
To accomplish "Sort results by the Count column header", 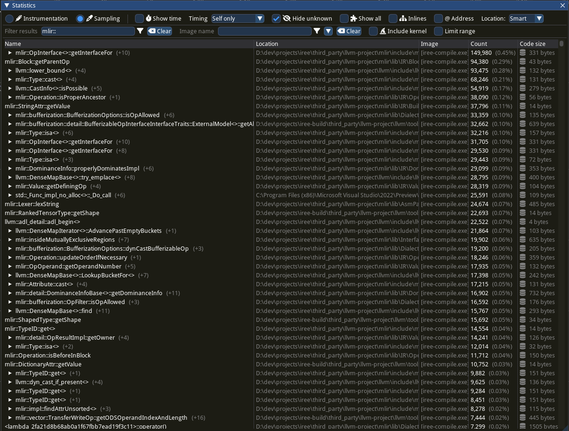I will tap(479, 44).
